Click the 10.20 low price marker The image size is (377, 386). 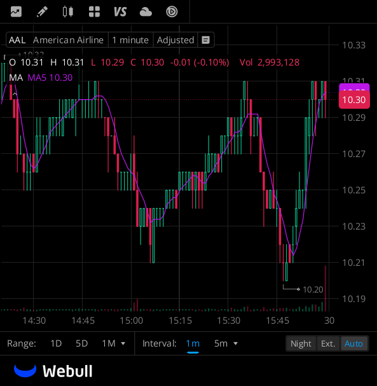pyautogui.click(x=313, y=289)
